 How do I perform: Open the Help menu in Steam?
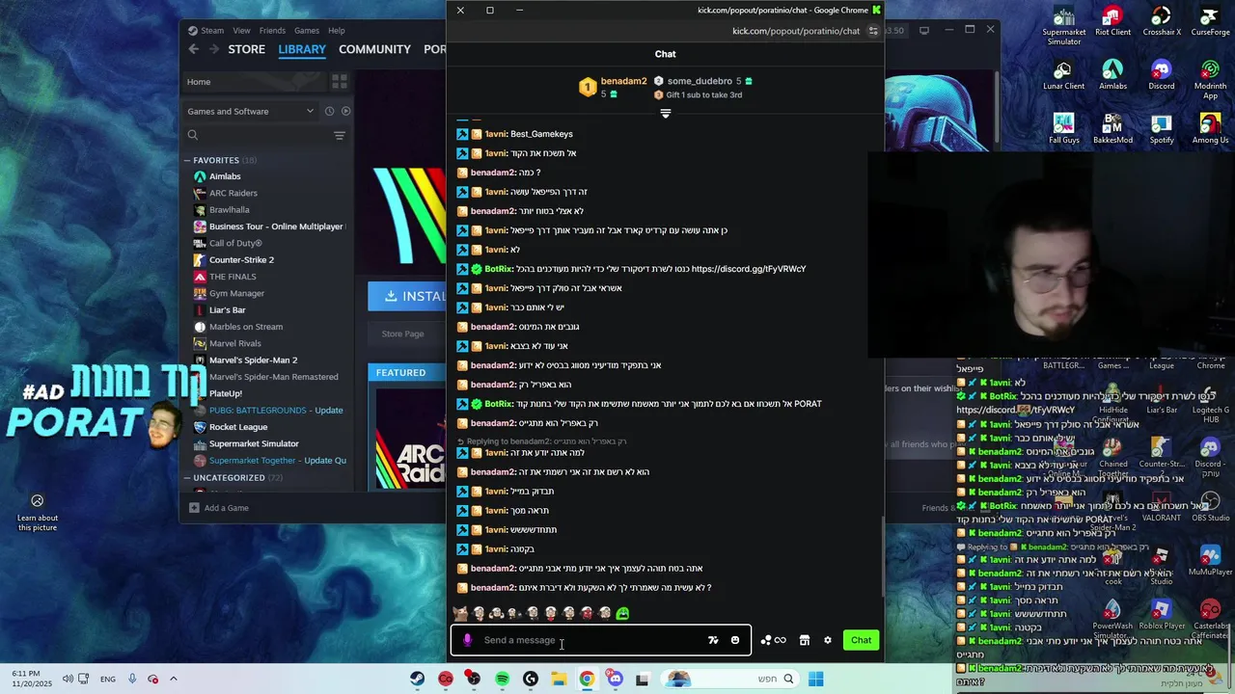click(336, 31)
